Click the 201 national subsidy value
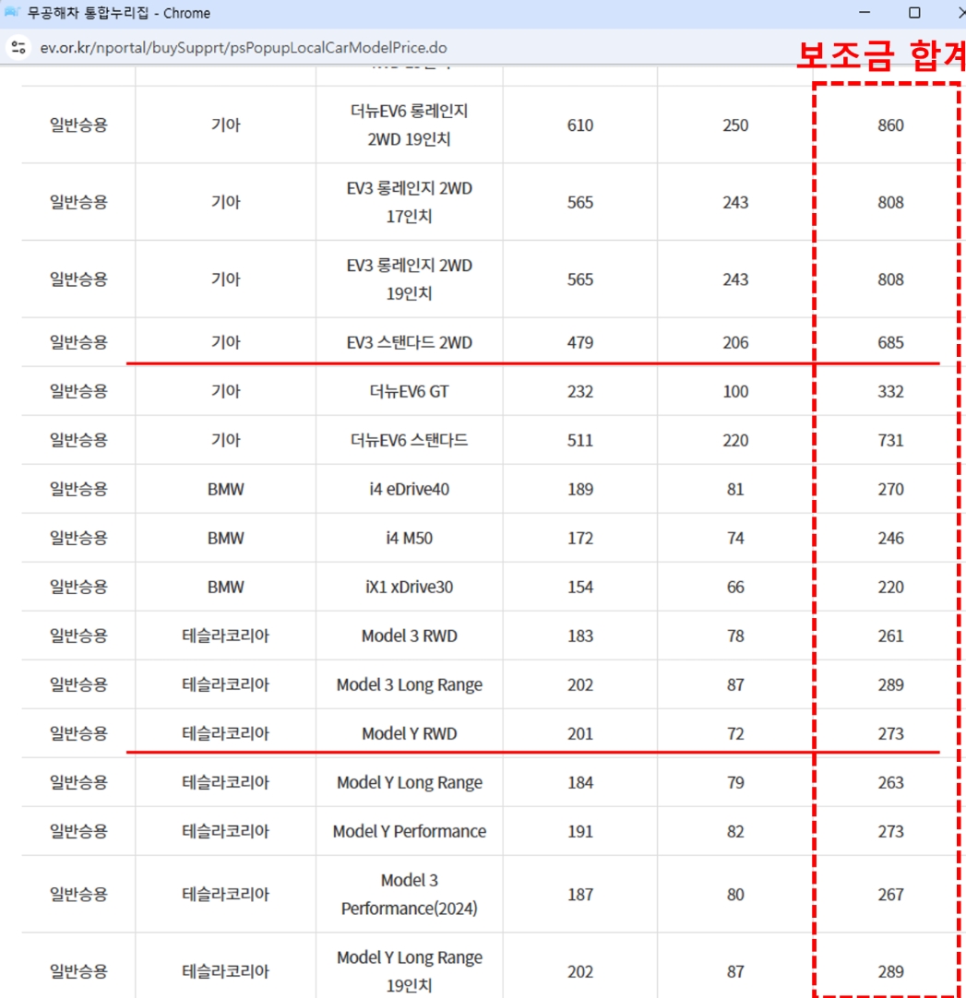The height and width of the screenshot is (998, 966). click(x=580, y=734)
